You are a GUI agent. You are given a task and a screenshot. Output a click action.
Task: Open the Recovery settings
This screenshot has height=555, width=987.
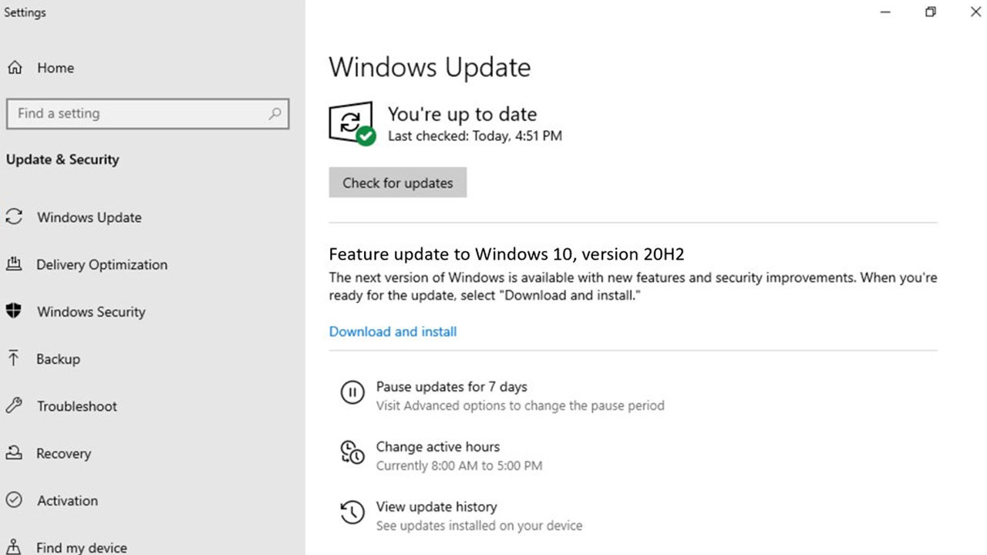[63, 454]
